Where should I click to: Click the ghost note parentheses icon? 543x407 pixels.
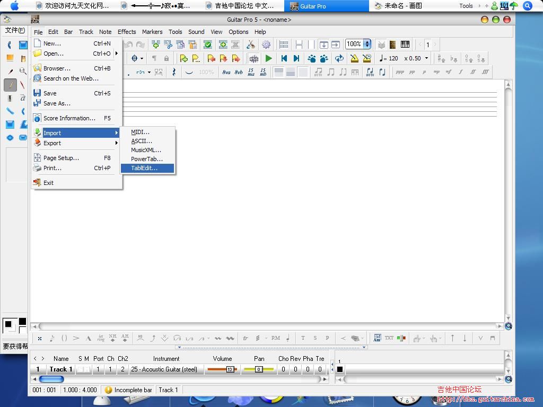tap(64, 338)
